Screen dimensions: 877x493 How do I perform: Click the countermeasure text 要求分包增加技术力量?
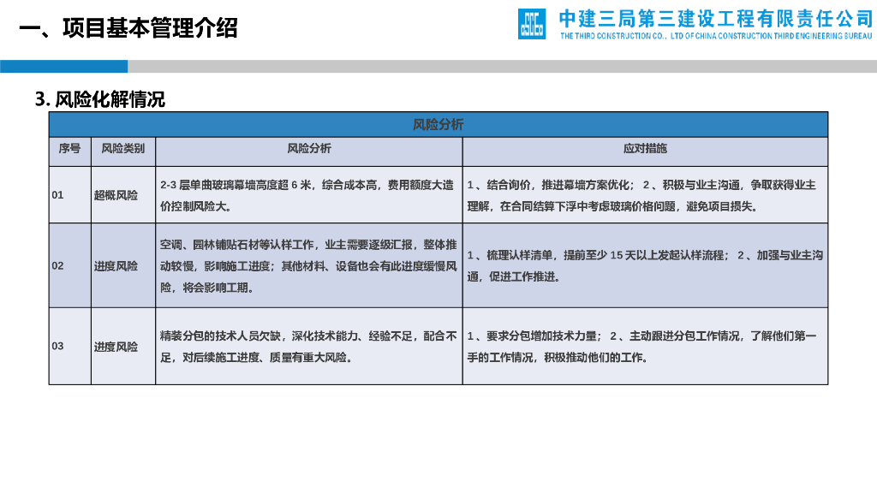point(641,347)
